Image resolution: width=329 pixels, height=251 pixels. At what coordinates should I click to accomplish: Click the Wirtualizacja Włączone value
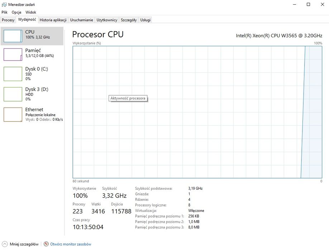[196, 210]
